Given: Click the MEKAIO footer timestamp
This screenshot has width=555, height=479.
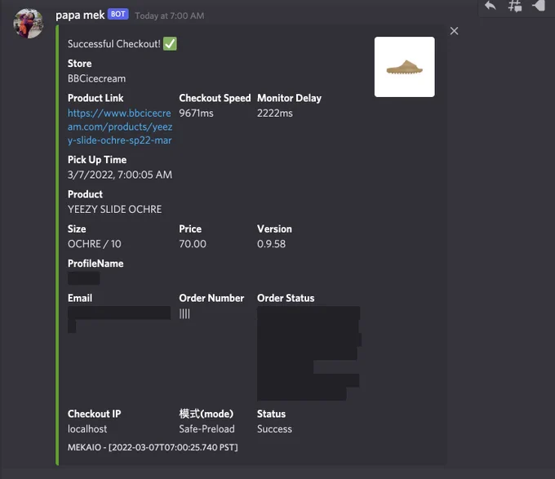Looking at the screenshot, I should 153,447.
